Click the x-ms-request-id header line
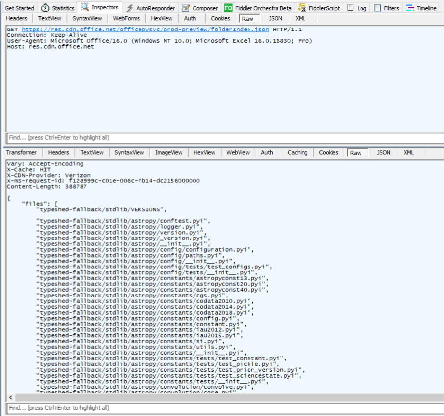 [x=103, y=180]
